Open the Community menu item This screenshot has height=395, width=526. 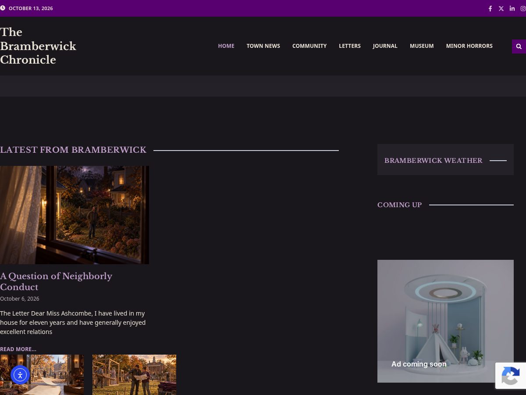pyautogui.click(x=309, y=46)
